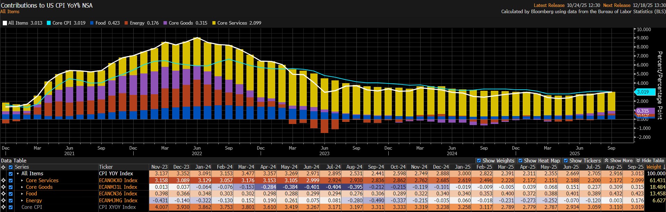Image resolution: width=666 pixels, height=212 pixels.
Task: Click the crosshair icon beside Core Goods
Action: [x=3, y=187]
